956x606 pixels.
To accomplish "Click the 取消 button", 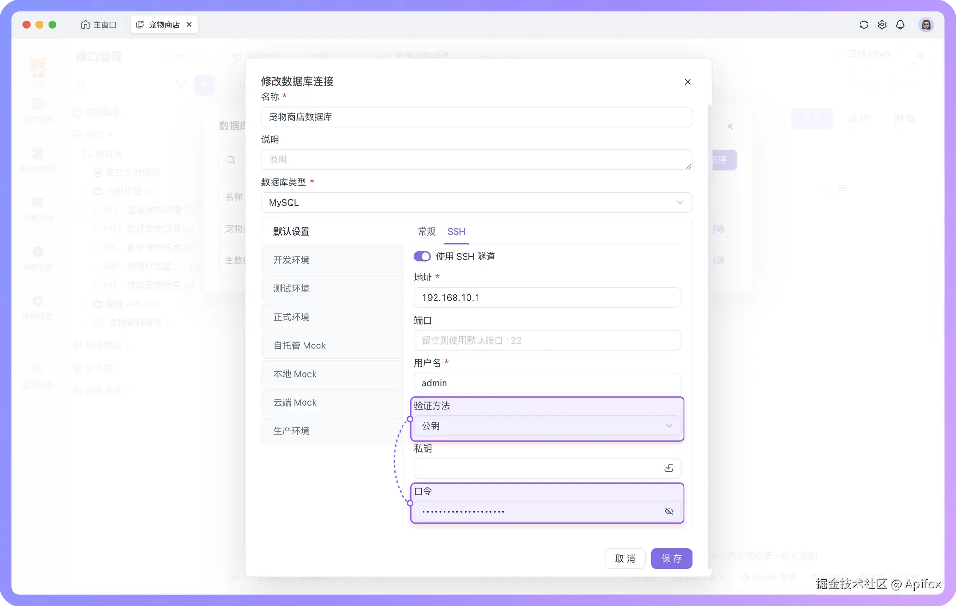I will (x=625, y=558).
